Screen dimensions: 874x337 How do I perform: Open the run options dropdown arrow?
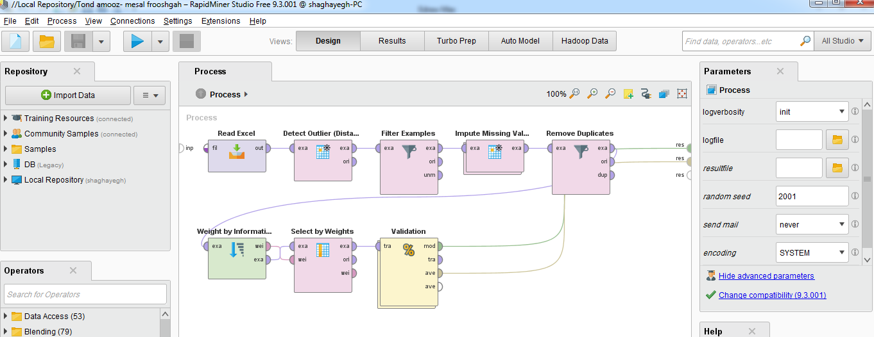pos(160,41)
